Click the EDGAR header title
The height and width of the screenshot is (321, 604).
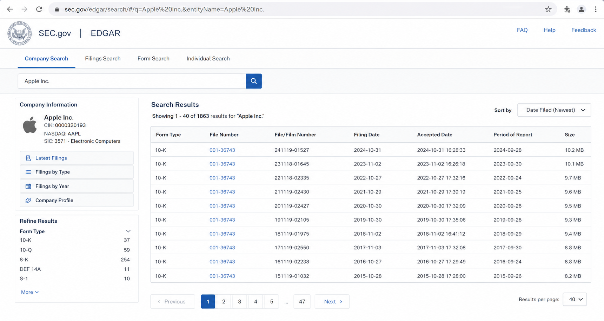pos(105,33)
